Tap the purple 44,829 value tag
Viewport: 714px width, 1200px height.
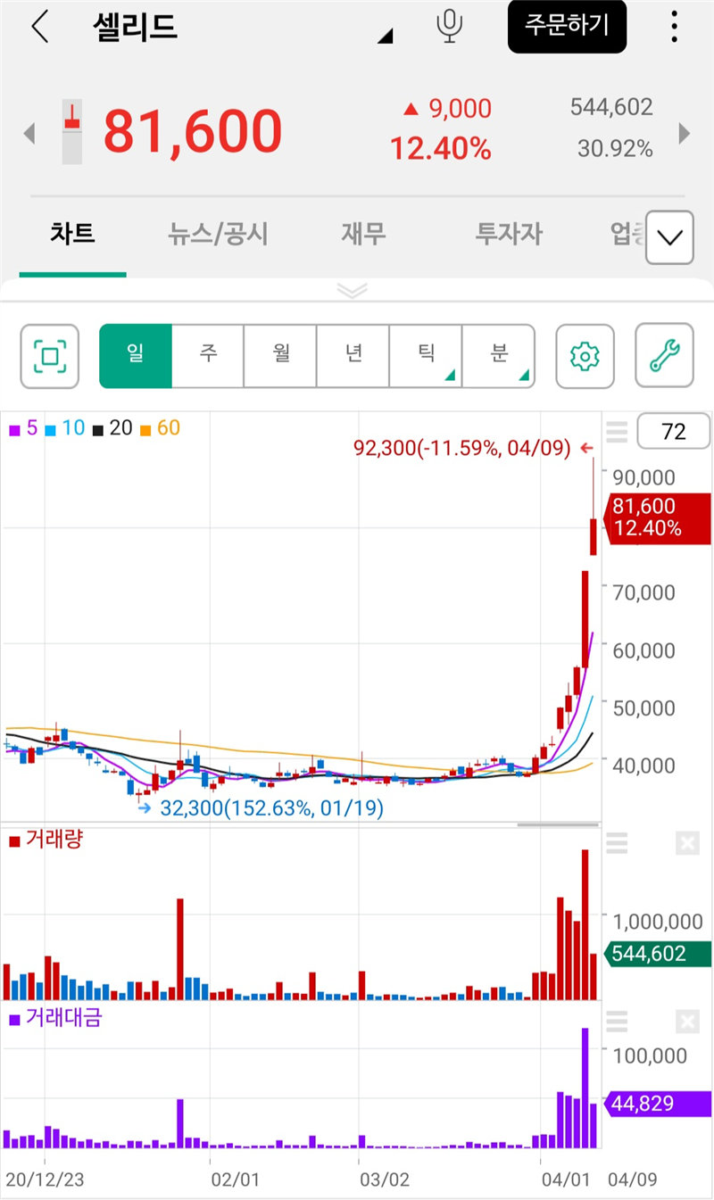[x=659, y=1105]
